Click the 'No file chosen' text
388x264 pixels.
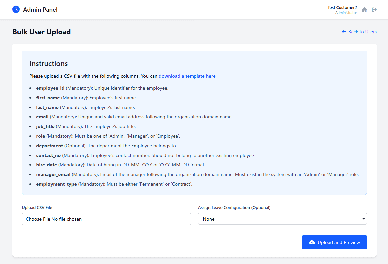click(x=66, y=219)
